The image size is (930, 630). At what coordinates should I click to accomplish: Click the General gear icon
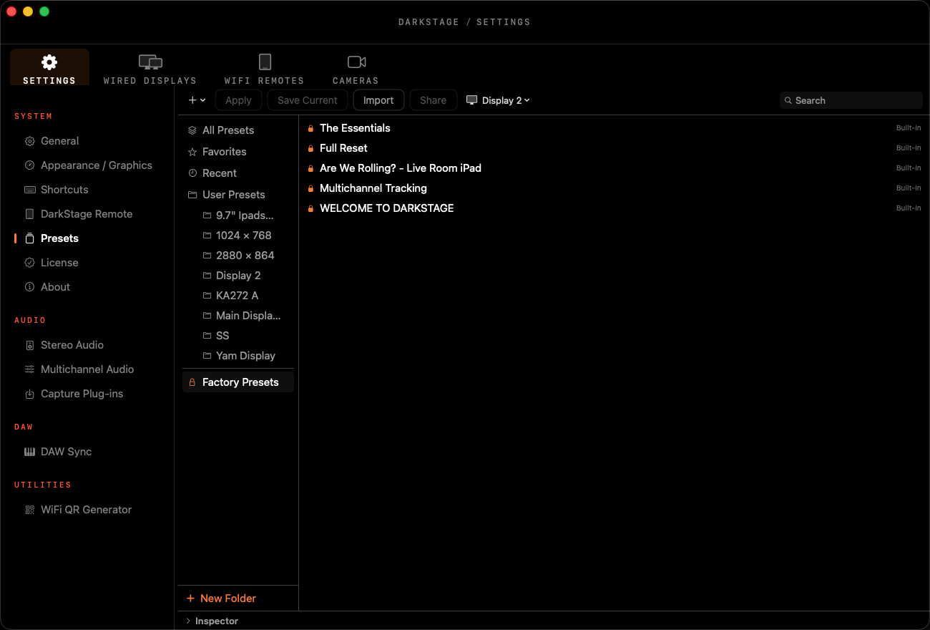[x=29, y=141]
